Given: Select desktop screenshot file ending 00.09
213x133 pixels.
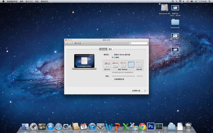Looking at the screenshot, I should (x=175, y=8).
